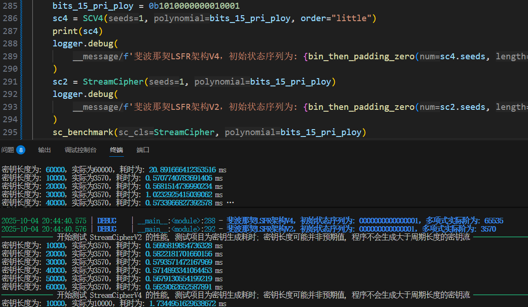Click the StreamCipher class name on line 291

coord(113,82)
